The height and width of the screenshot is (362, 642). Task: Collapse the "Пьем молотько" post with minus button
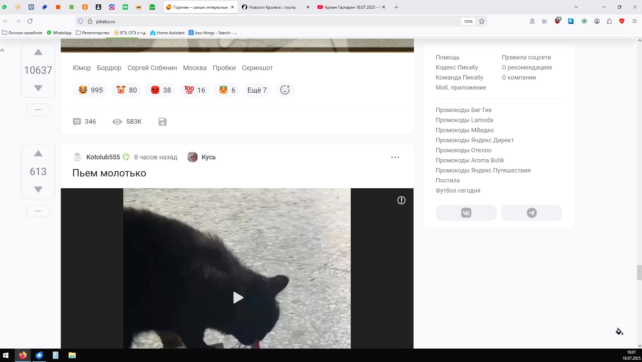38,211
